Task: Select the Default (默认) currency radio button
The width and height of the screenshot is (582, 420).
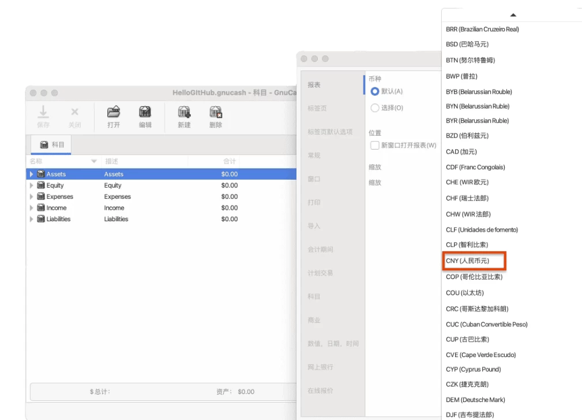Action: [x=375, y=91]
